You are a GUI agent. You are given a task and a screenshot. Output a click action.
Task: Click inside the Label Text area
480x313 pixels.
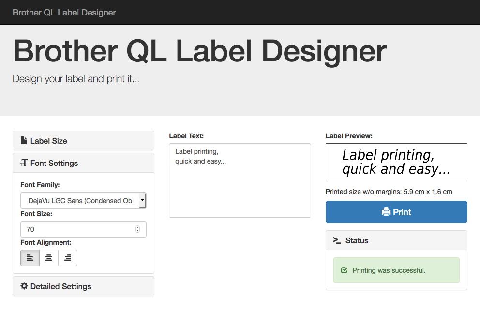[x=240, y=180]
